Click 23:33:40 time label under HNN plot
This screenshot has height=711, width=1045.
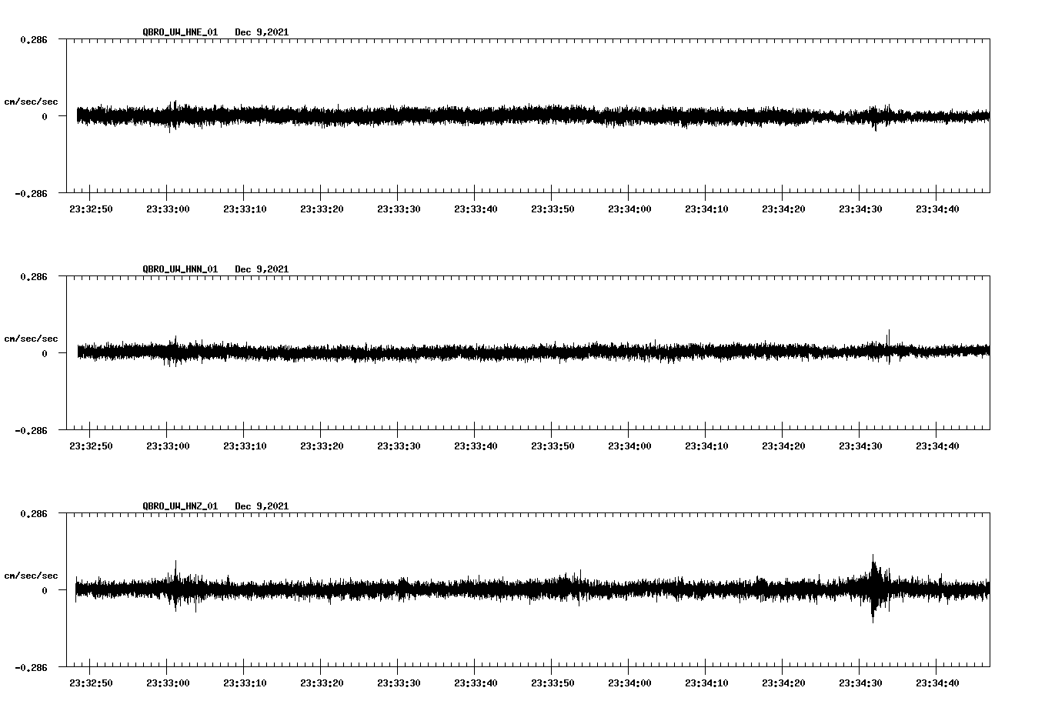point(476,446)
